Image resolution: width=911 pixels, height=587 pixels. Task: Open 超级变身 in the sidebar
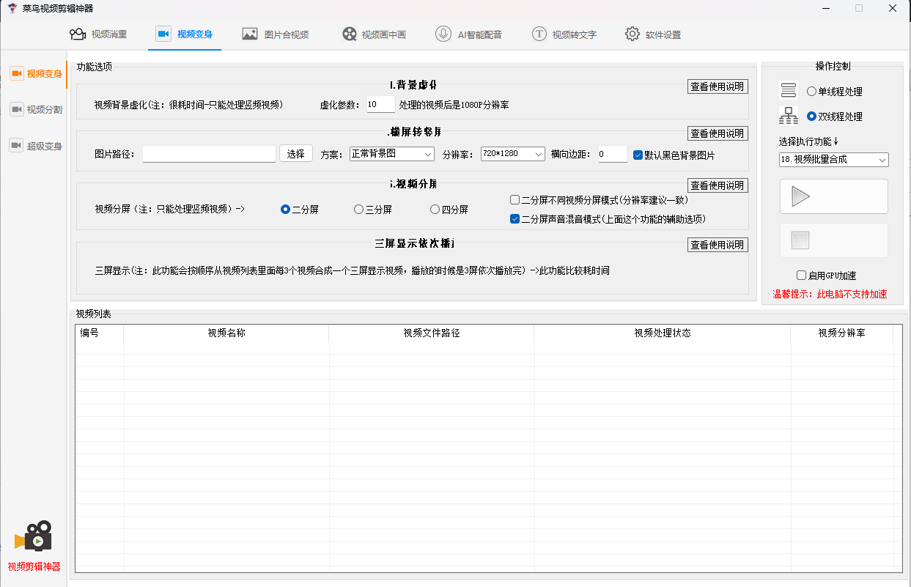pyautogui.click(x=37, y=145)
